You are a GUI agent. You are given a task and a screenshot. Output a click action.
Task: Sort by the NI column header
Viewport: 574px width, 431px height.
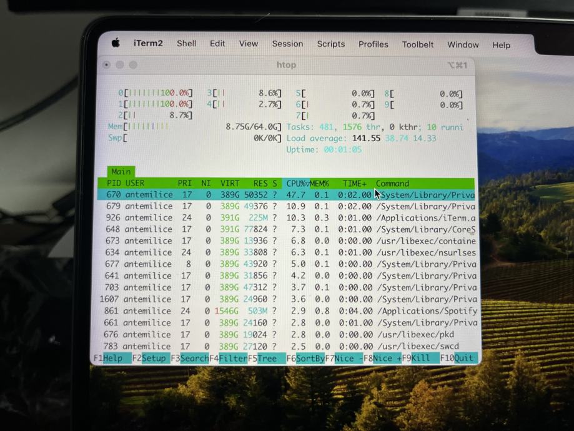206,183
